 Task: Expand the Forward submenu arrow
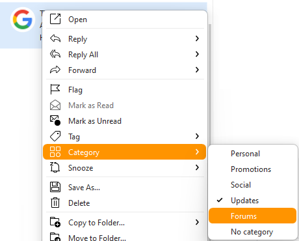pos(197,70)
